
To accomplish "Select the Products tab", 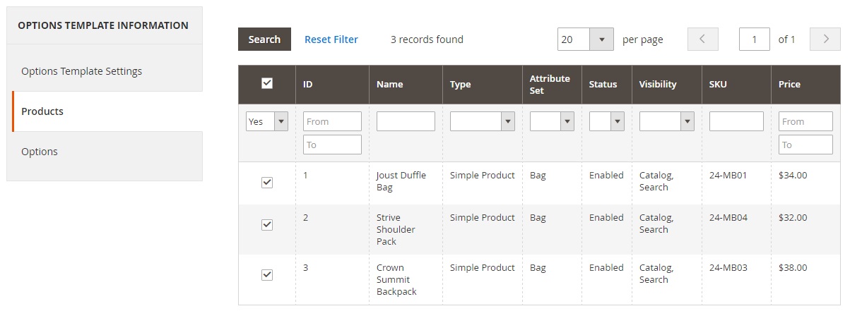I will [107, 111].
